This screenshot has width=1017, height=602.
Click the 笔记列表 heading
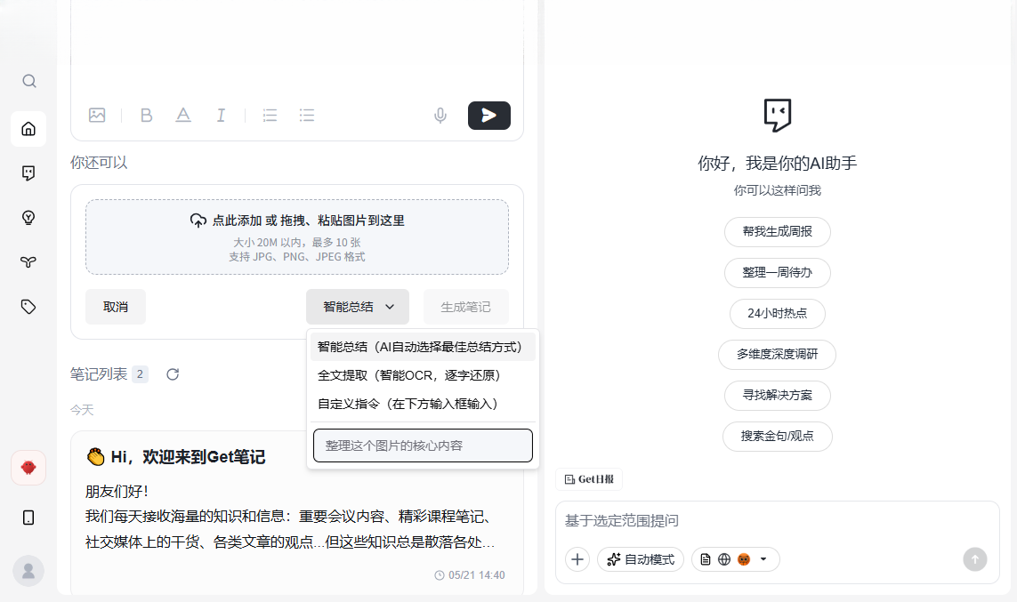[x=99, y=373]
